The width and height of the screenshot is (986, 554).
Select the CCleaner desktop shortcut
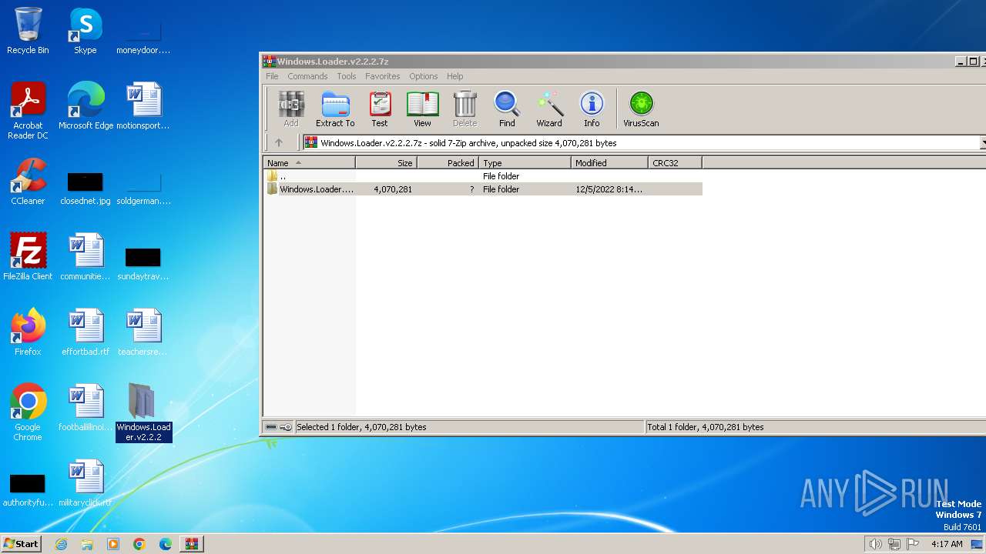point(28,182)
